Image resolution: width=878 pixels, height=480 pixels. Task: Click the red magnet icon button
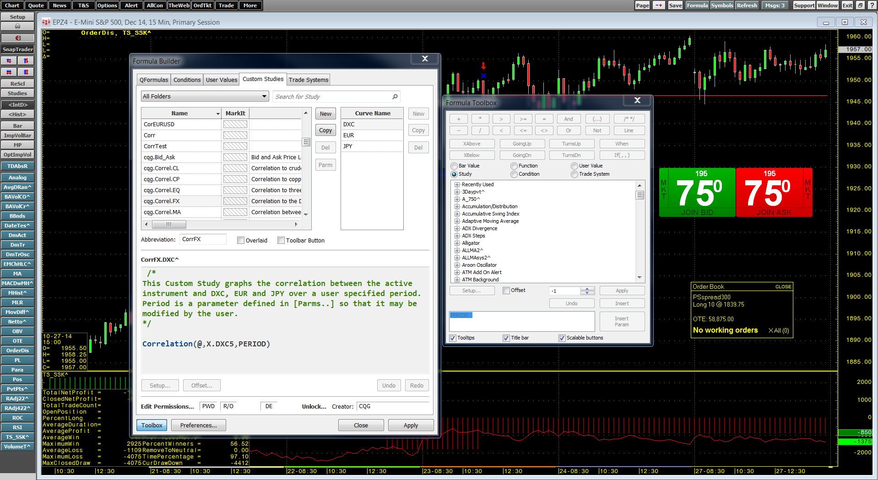(17, 38)
